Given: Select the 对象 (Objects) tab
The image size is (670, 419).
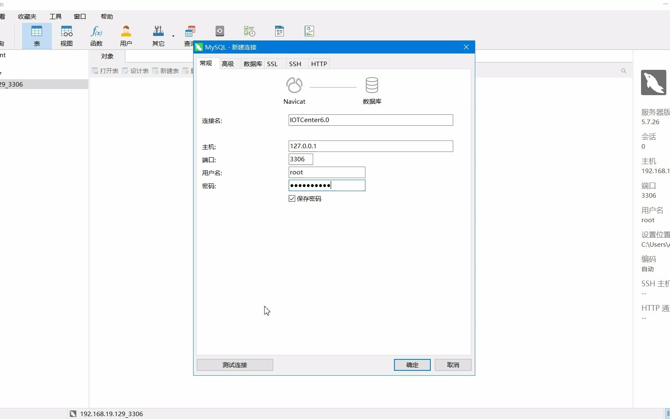Looking at the screenshot, I should [107, 56].
